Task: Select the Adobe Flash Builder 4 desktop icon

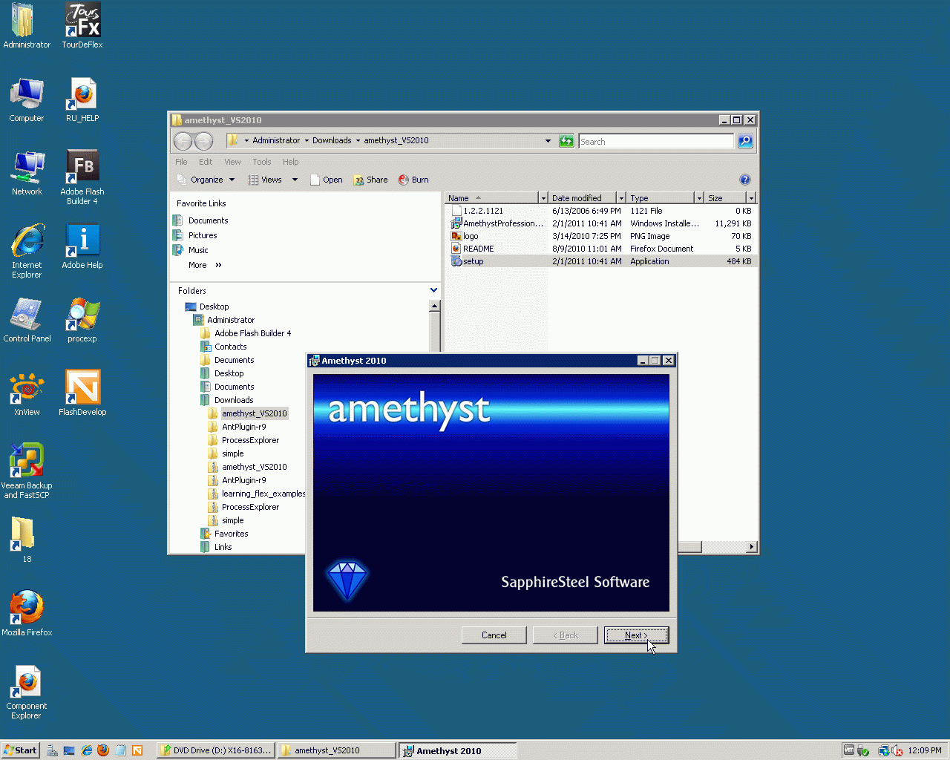Action: pyautogui.click(x=82, y=177)
